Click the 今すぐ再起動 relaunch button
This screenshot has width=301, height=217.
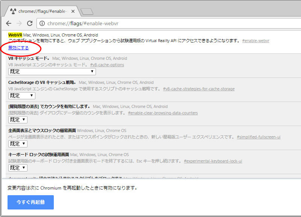tap(30, 202)
